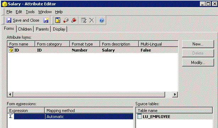Viewport: 218px width, 128px height.
Task: Switch to the Forms tab
Action: [x=9, y=28]
